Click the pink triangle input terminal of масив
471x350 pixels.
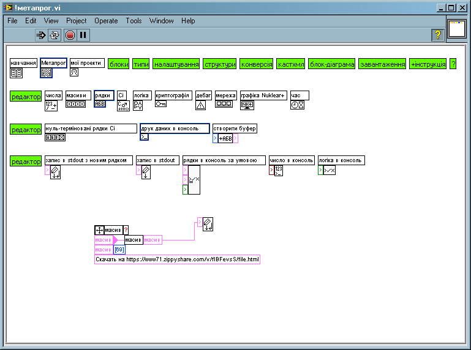pos(115,240)
